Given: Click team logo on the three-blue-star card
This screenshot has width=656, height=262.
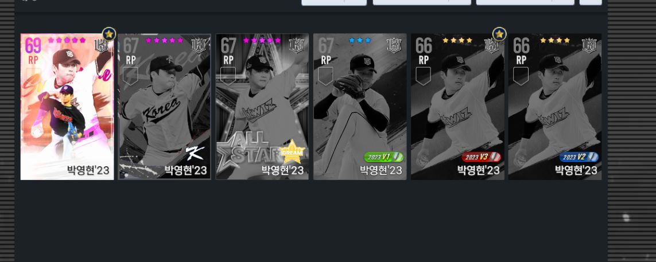Looking at the screenshot, I should pyautogui.click(x=394, y=45).
